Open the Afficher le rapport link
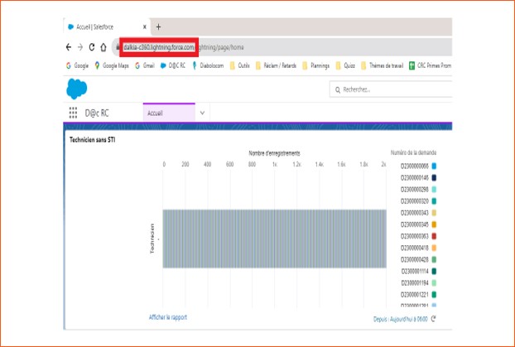The image size is (515, 347). click(168, 317)
